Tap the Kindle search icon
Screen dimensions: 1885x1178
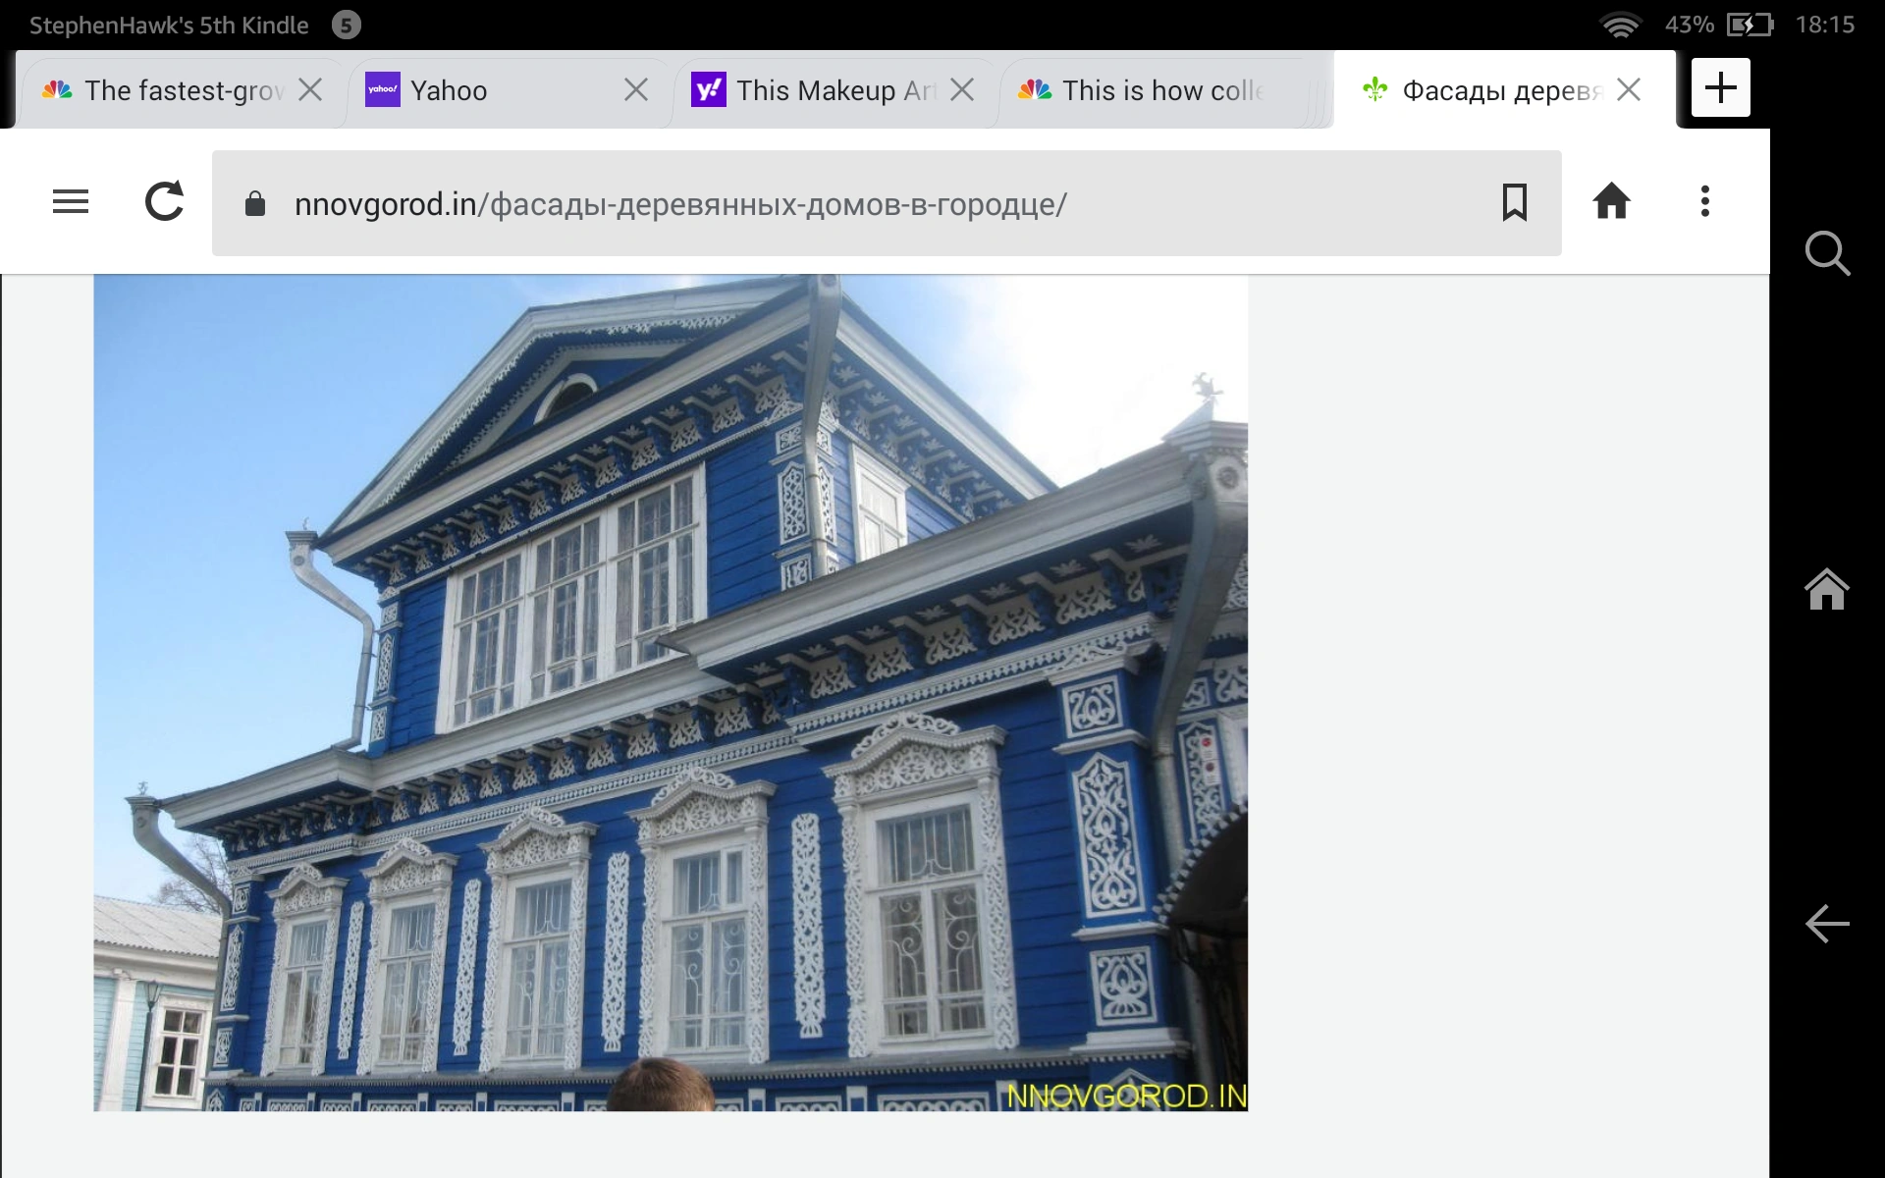click(1827, 253)
